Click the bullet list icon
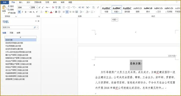The height and width of the screenshot is (96, 181). 64,8
